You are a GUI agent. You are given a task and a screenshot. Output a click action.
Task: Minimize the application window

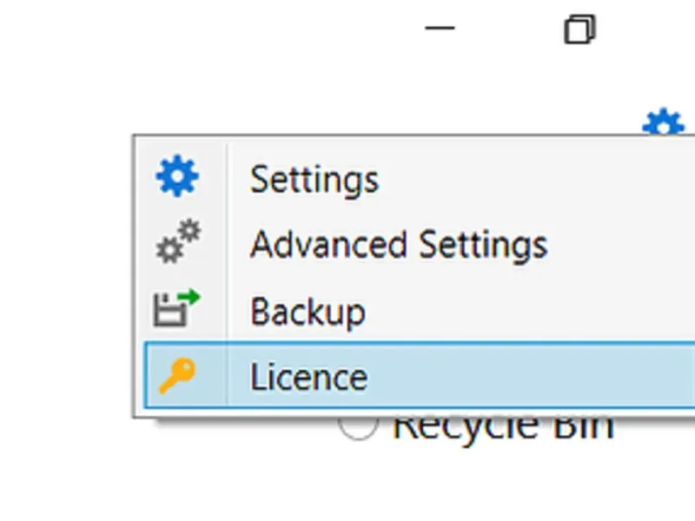(x=440, y=29)
